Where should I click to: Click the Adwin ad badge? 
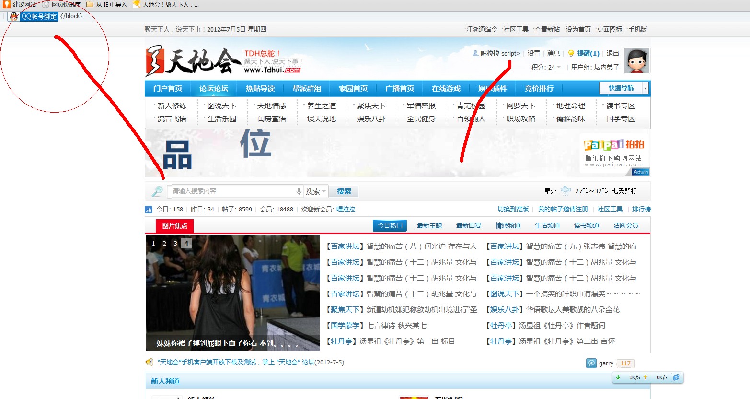pos(641,172)
